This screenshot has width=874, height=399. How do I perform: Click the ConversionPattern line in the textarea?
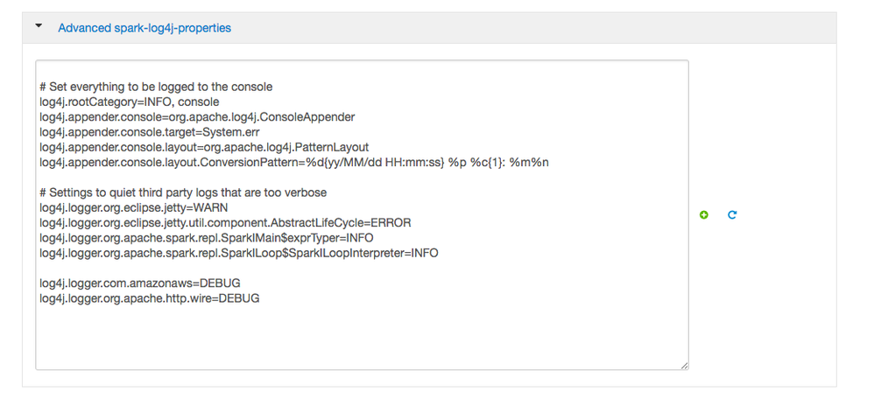[x=294, y=162]
